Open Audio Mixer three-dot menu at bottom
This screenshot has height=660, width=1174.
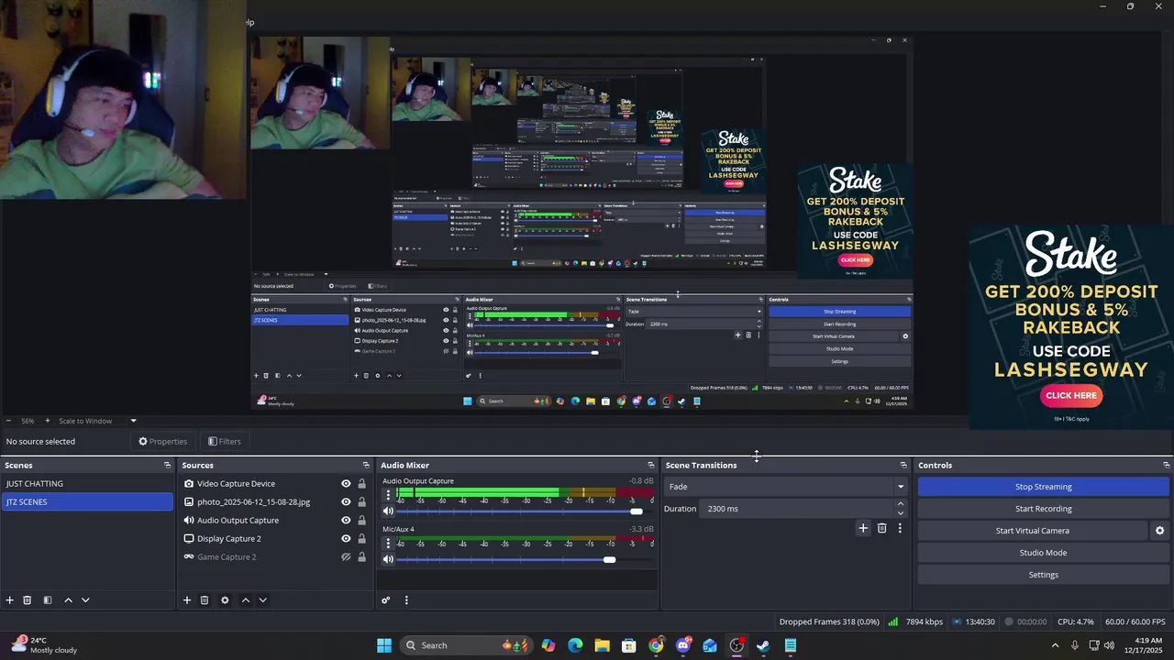pyautogui.click(x=406, y=600)
